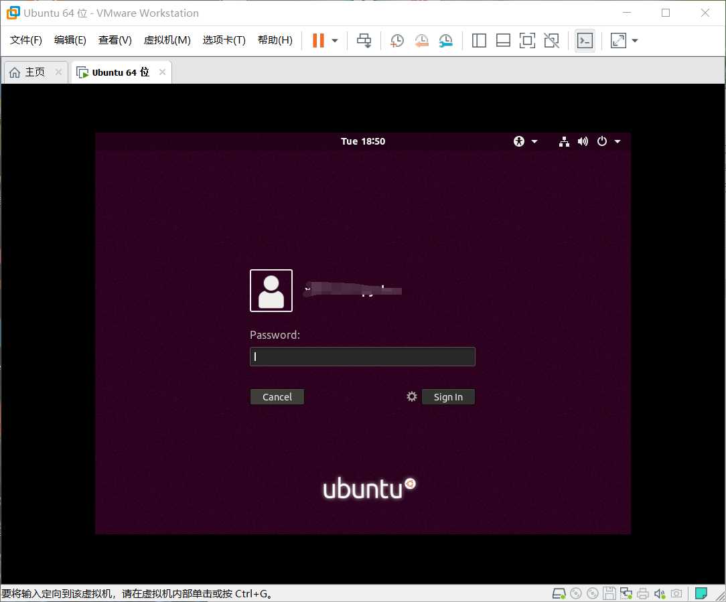Screen dimensions: 726x602
Task: Expand the stretch display dropdown arrow
Action: point(635,41)
